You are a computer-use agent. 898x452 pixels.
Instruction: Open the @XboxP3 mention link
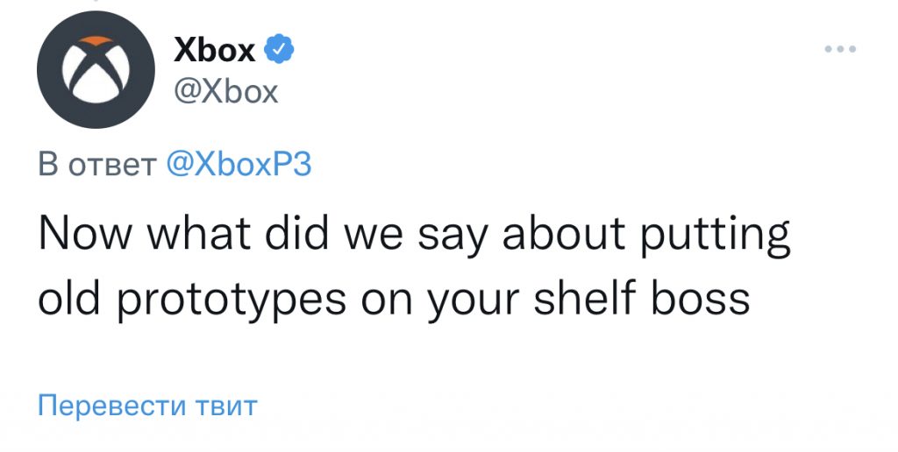coord(239,165)
